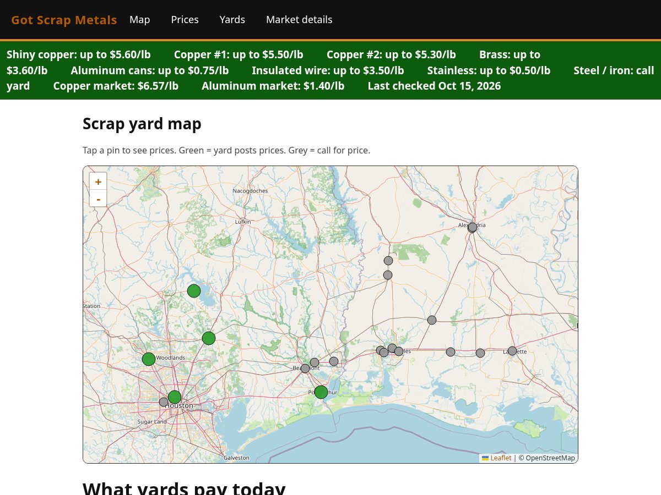Click 'Copper #2: up to $5.30/lb' ticker text
The image size is (661, 495).
pos(391,54)
